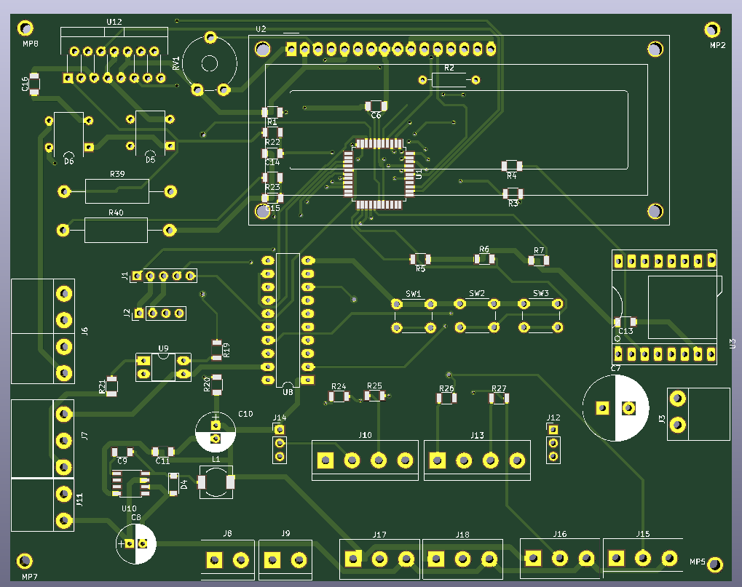Select the L1 inductor footprint
Viewport: 742px width, 587px height.
click(216, 482)
